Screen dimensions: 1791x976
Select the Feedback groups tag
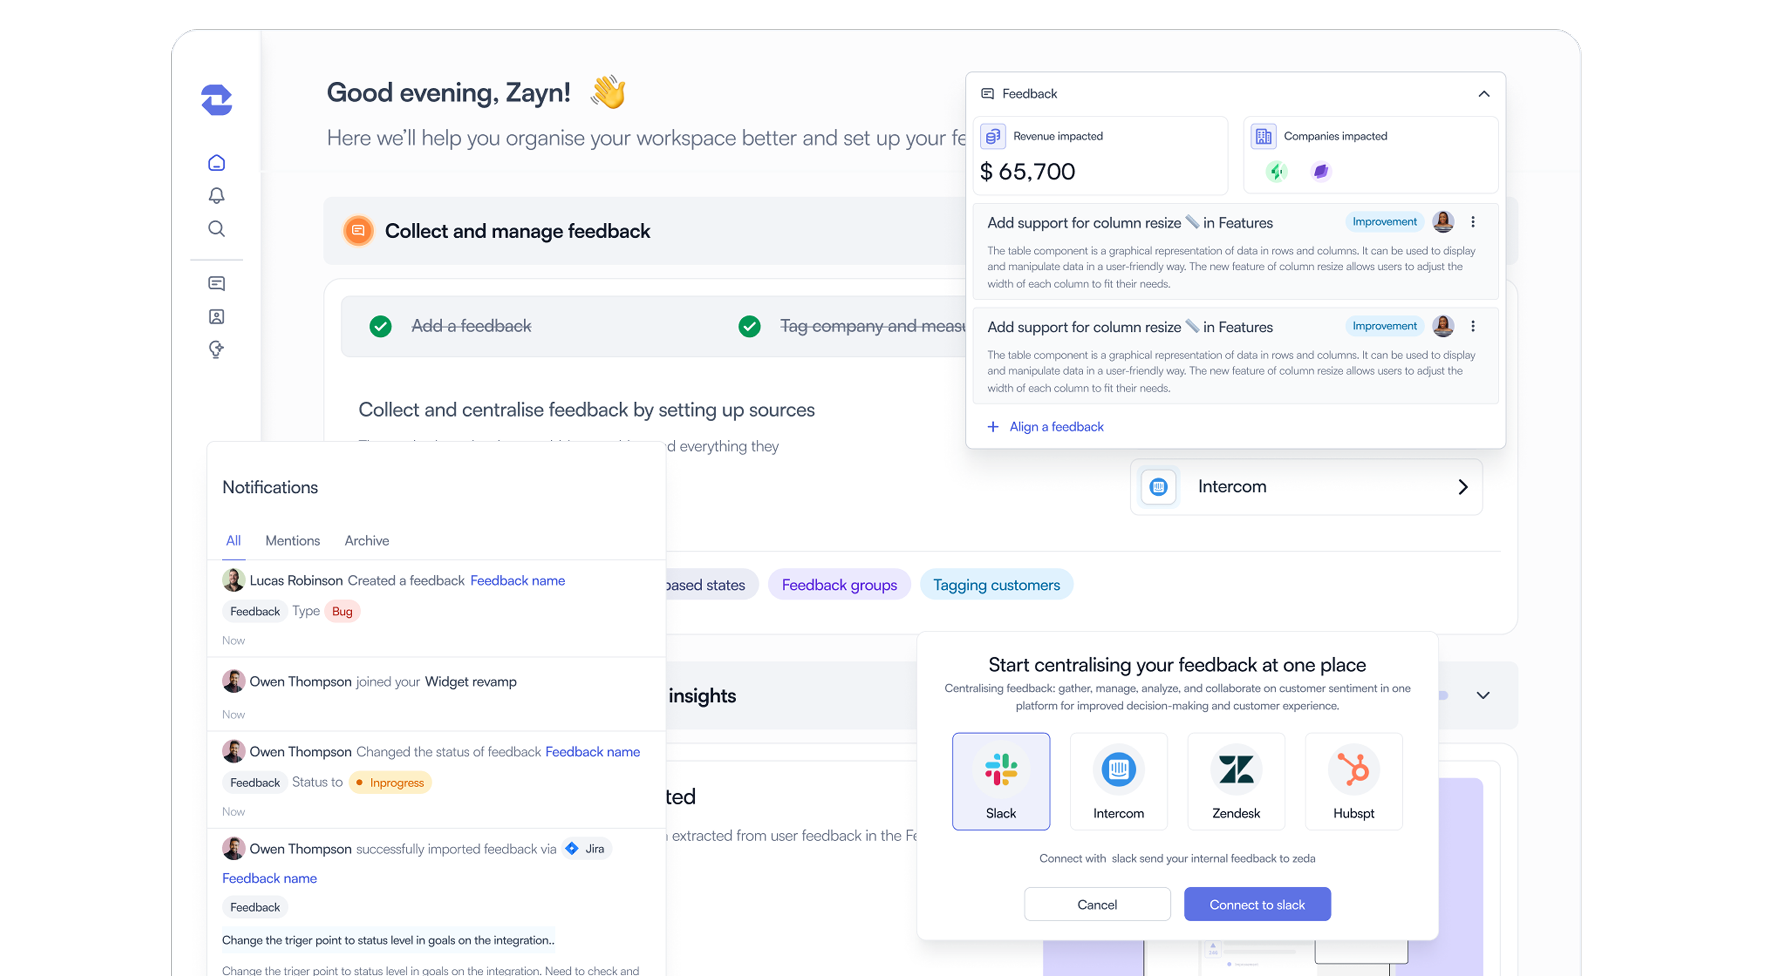839,585
